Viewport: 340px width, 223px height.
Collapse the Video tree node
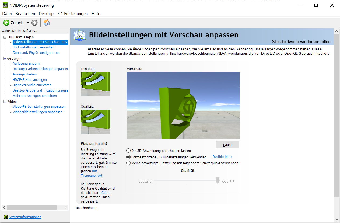(5, 102)
